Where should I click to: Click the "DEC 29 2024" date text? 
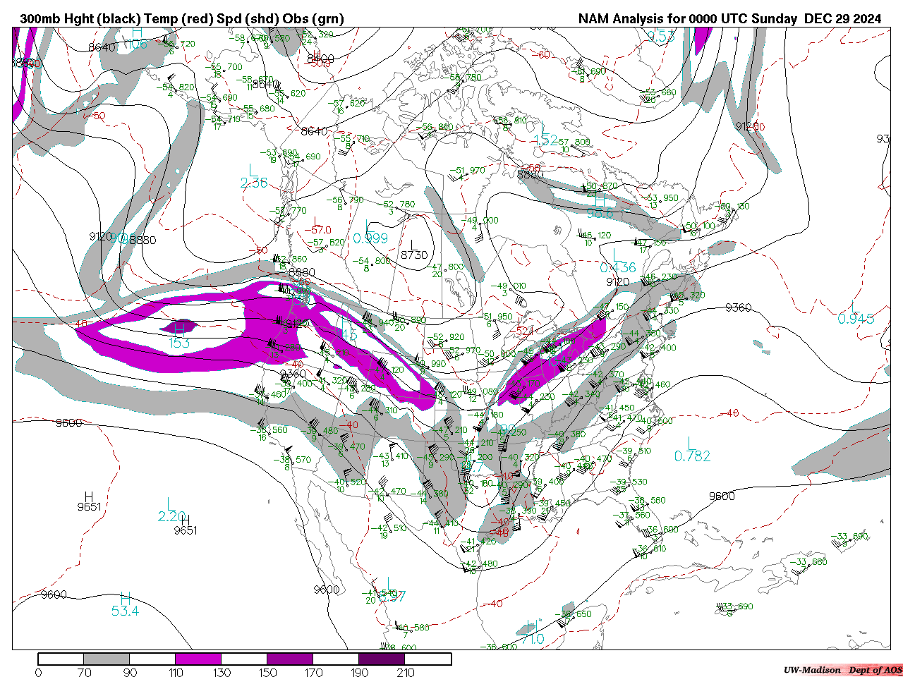point(843,19)
